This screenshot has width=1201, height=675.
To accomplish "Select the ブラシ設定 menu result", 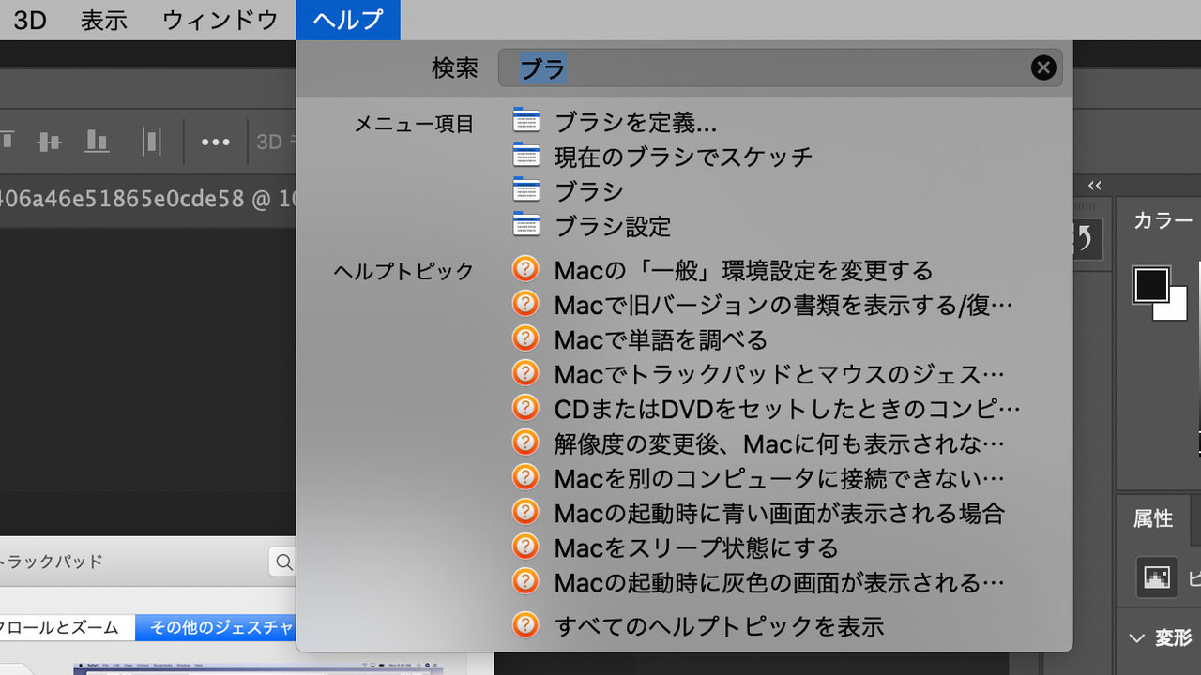I will (613, 226).
